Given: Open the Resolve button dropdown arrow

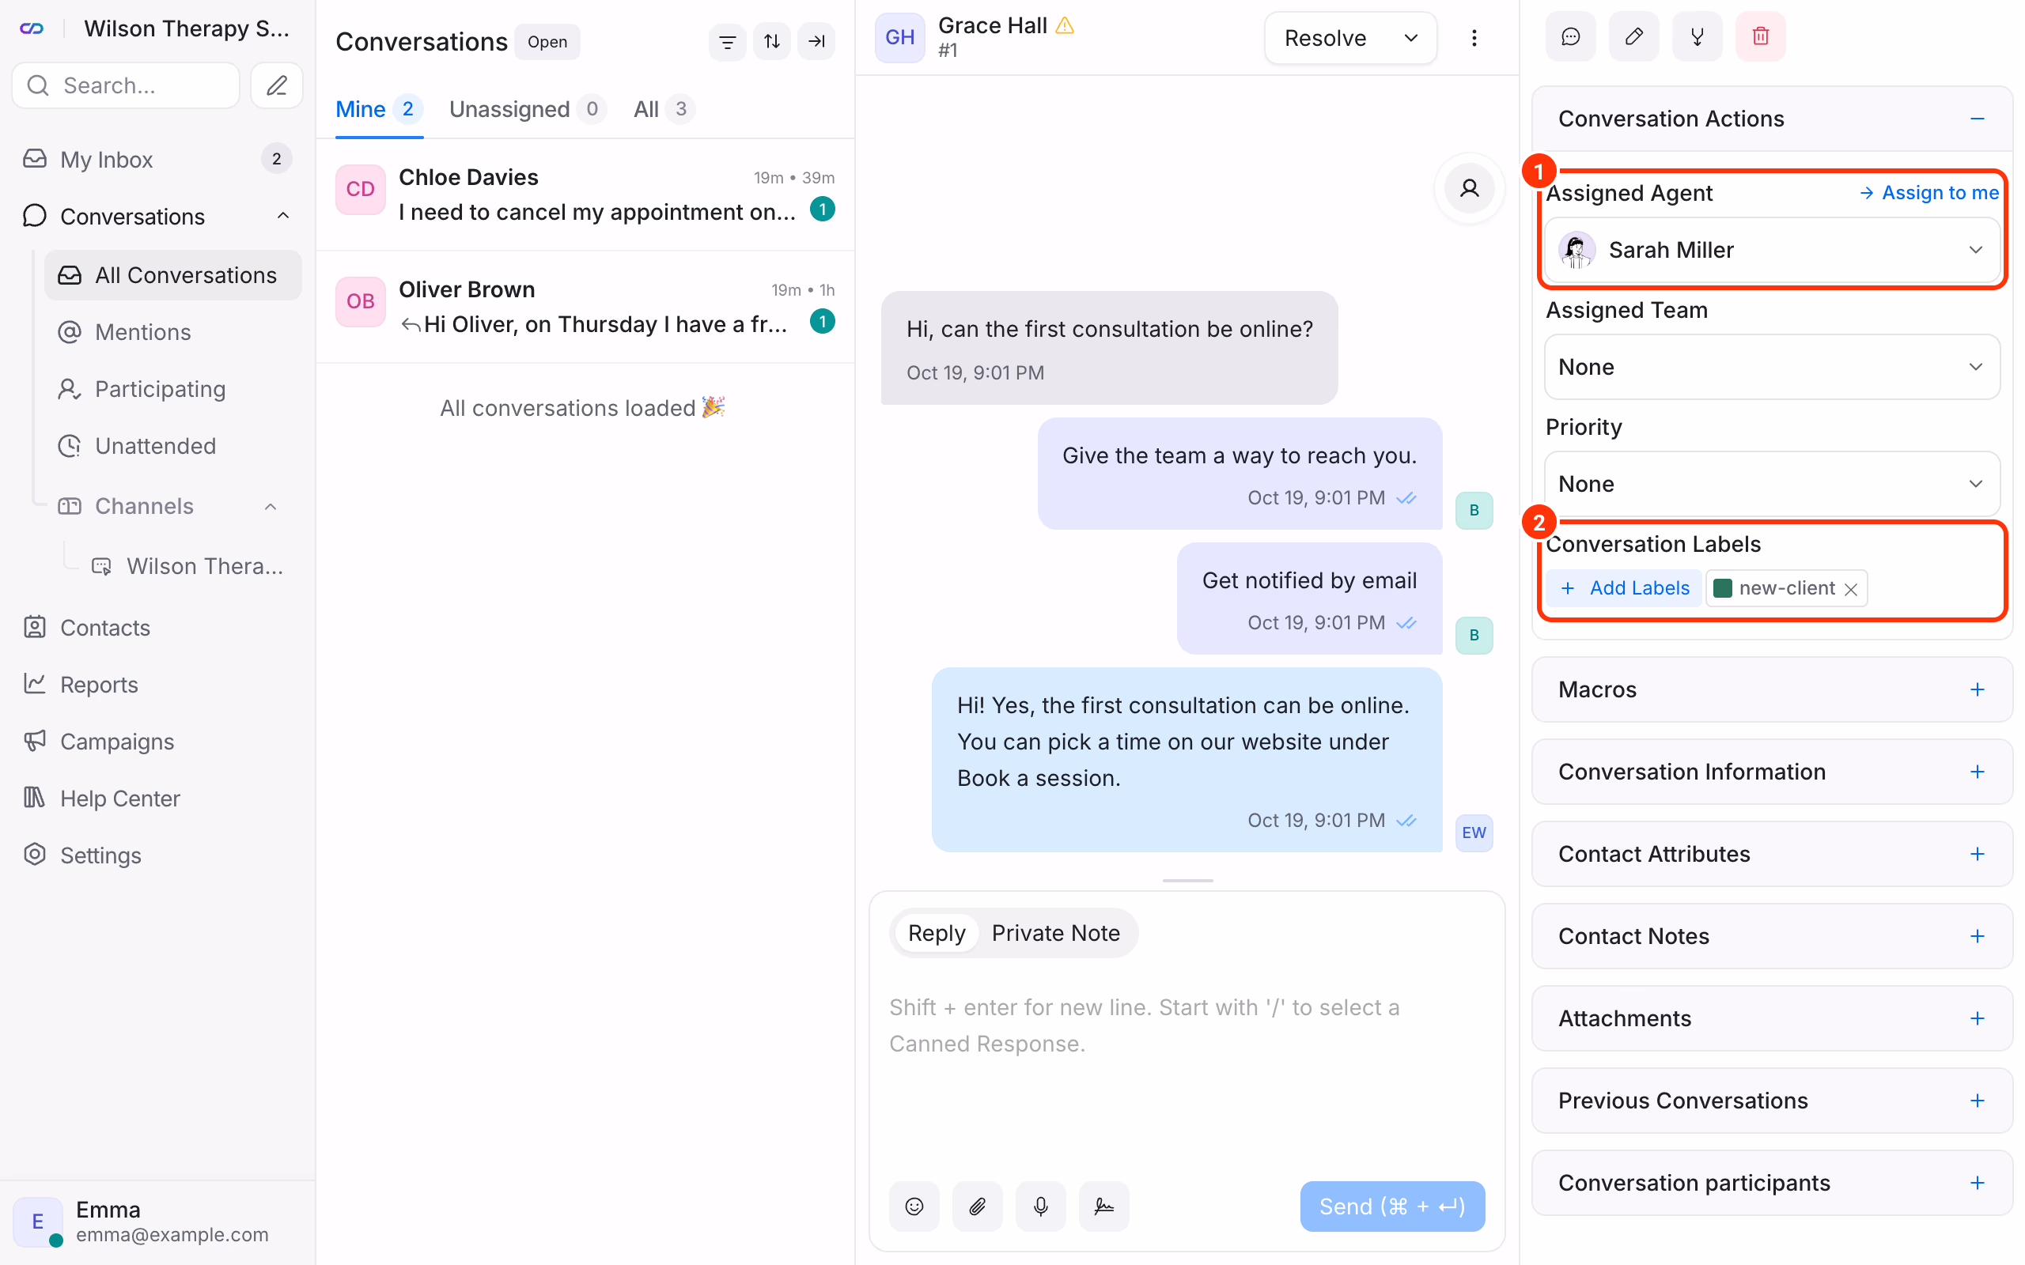Looking at the screenshot, I should coord(1411,38).
